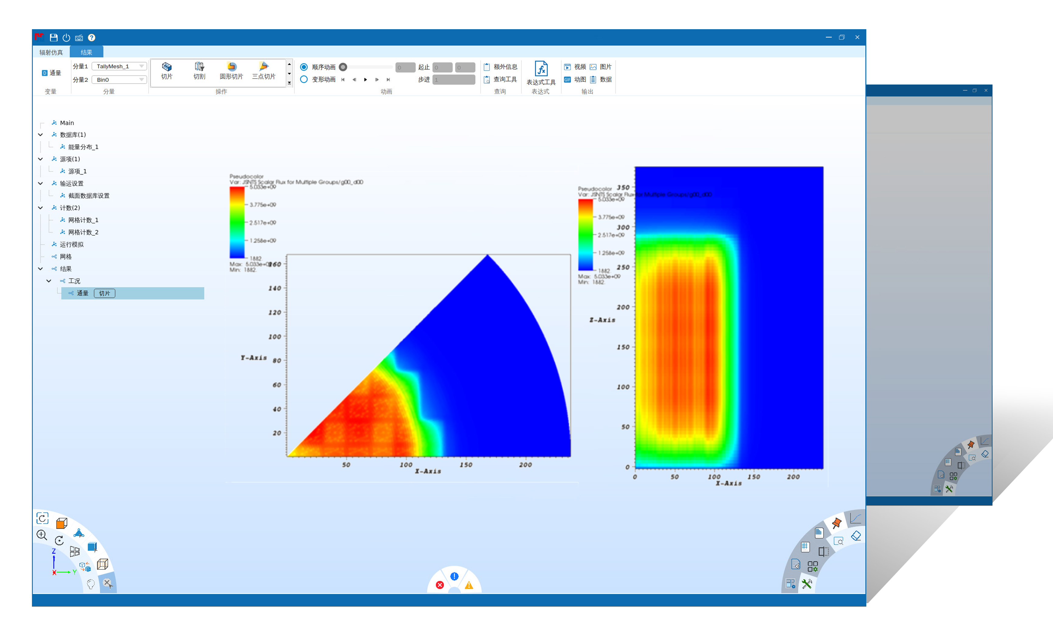1053x636 pixels.
Task: Open the 表达式工具 expression tool
Action: [541, 71]
